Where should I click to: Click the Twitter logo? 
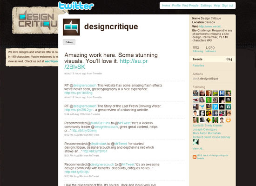[x=76, y=6]
